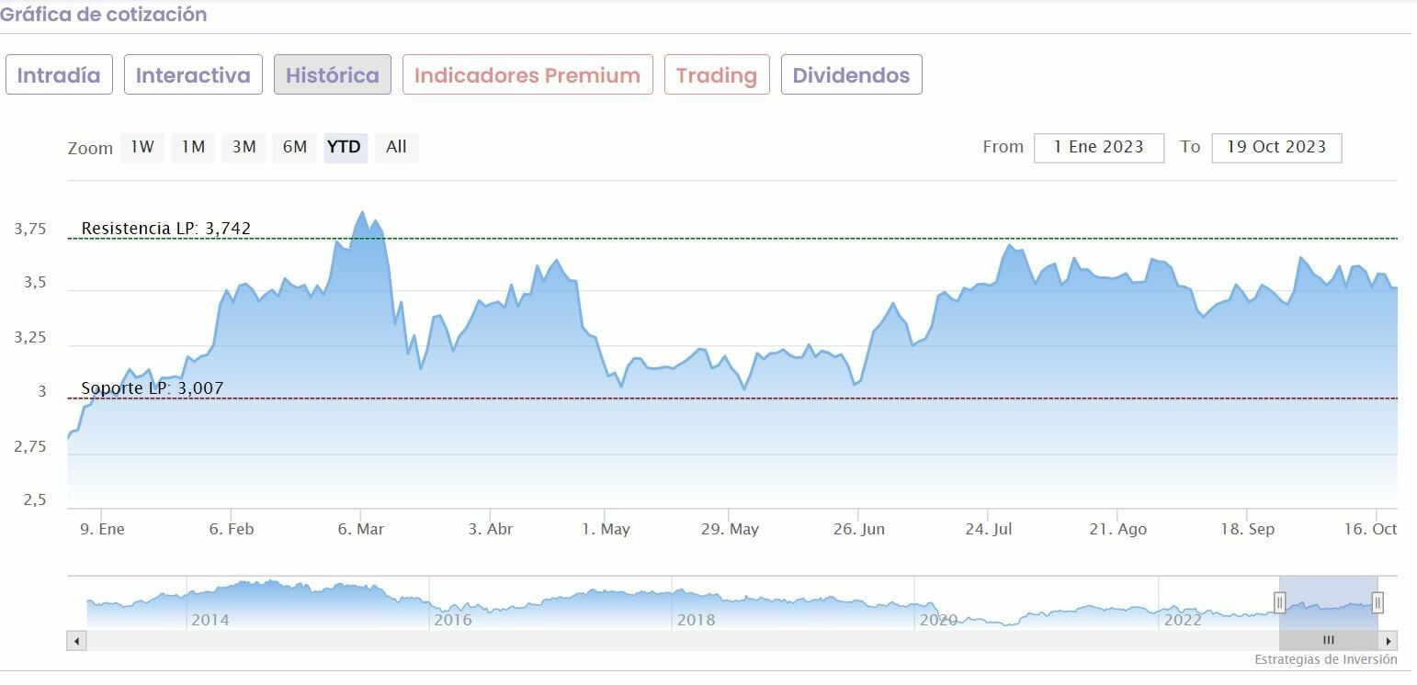
Task: Click the navigator scroll right arrow
Action: [1389, 641]
